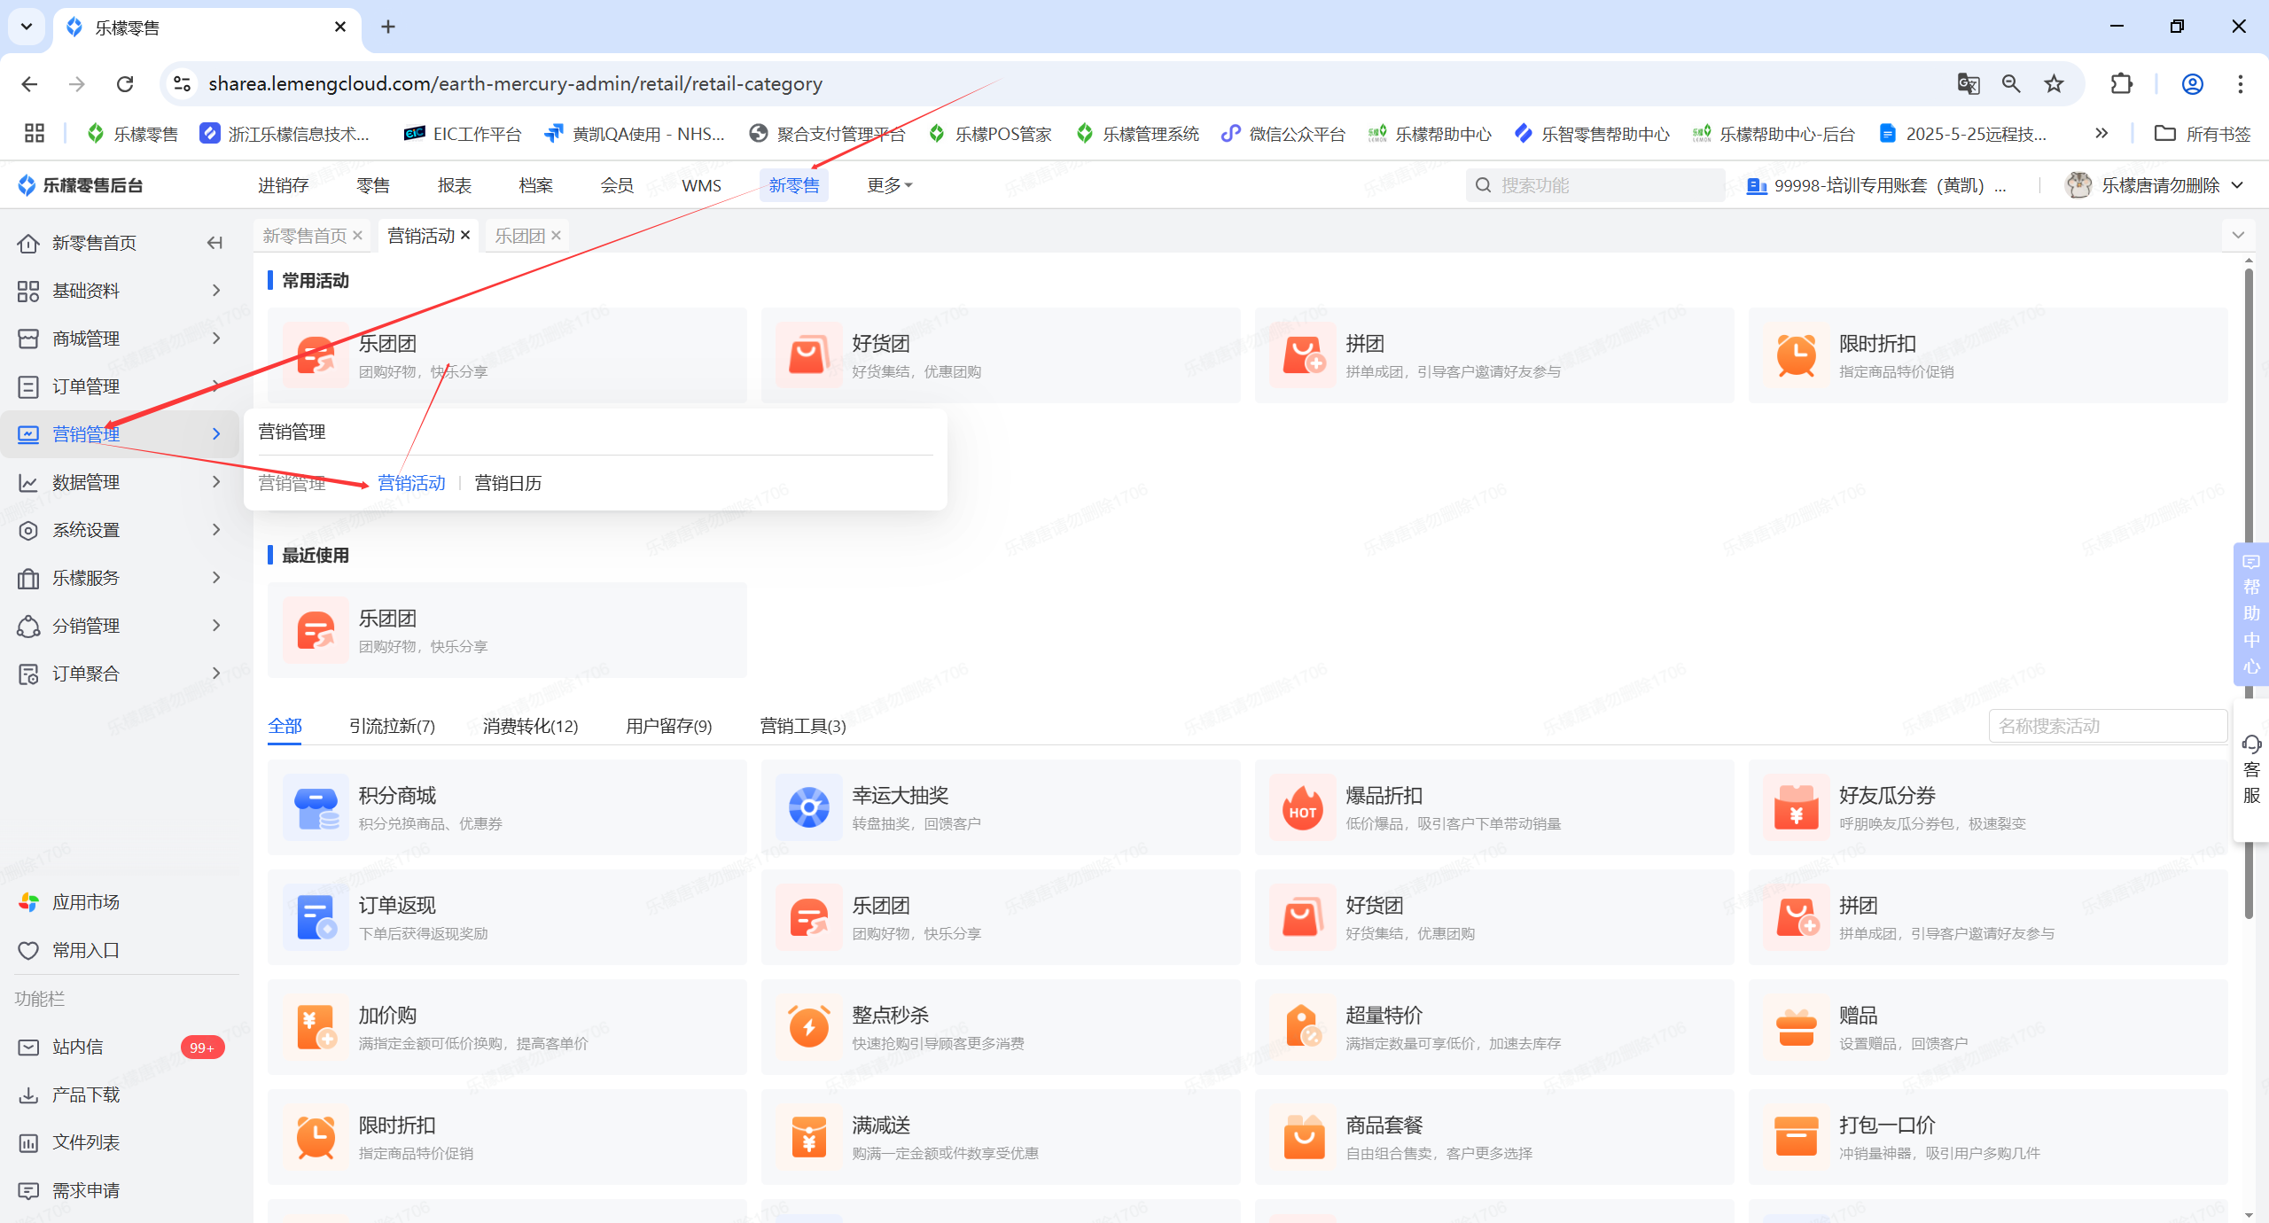2269x1223 pixels.
Task: Click the 产品下载 download icon
Action: 28,1094
